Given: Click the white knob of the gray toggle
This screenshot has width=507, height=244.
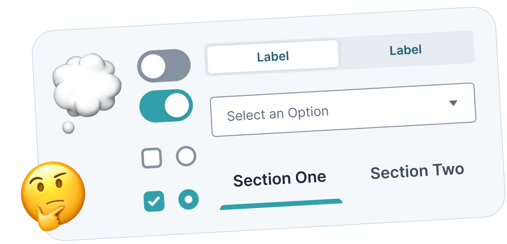Looking at the screenshot, I should pyautogui.click(x=153, y=67).
